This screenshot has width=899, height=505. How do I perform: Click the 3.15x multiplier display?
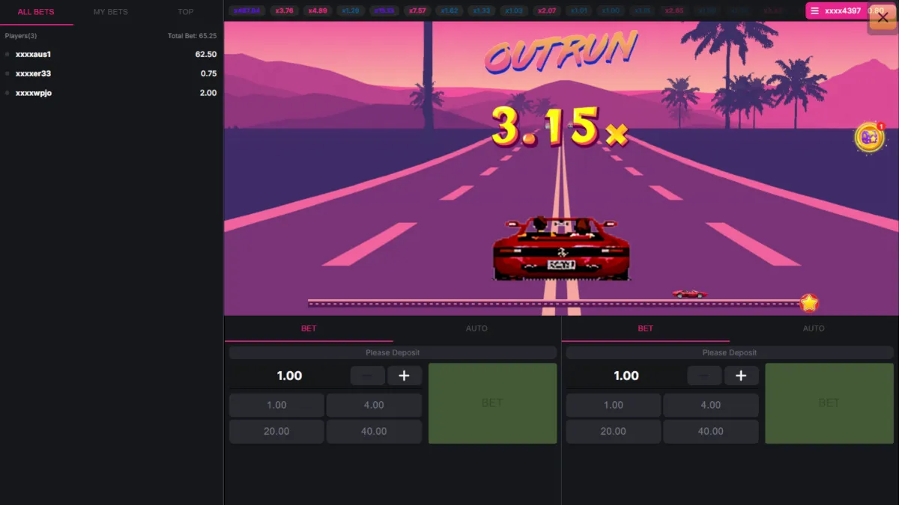[560, 126]
